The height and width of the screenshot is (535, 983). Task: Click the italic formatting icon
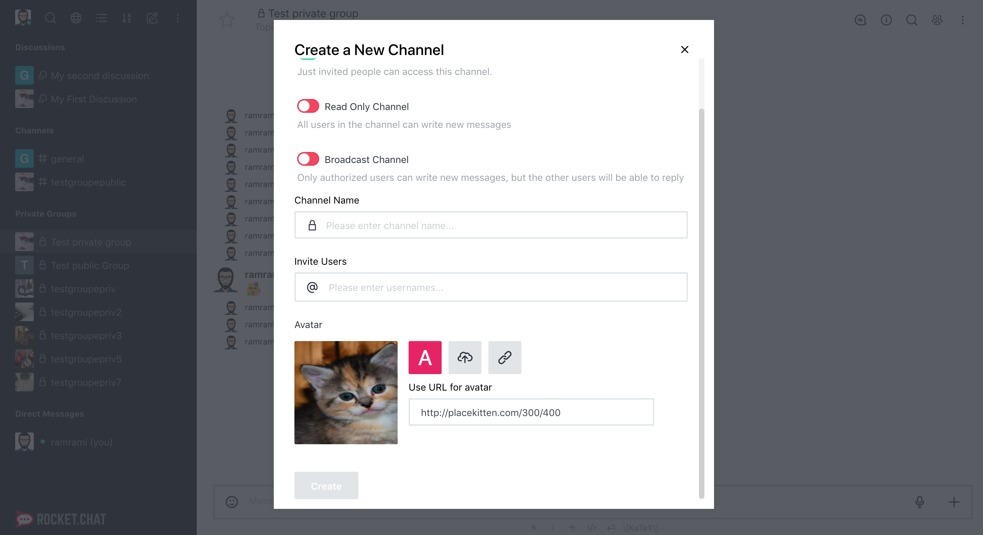tap(553, 528)
